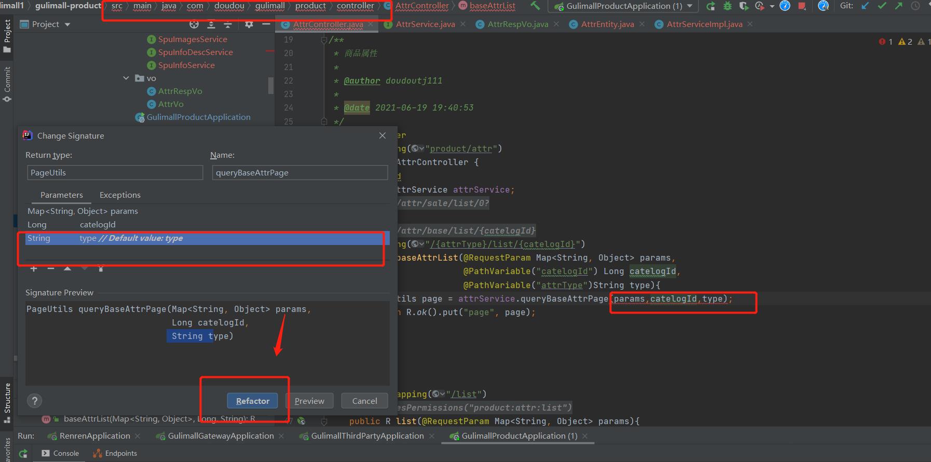The image size is (931, 462).
Task: Switch to AttrEntity.java editor tab
Action: [607, 24]
